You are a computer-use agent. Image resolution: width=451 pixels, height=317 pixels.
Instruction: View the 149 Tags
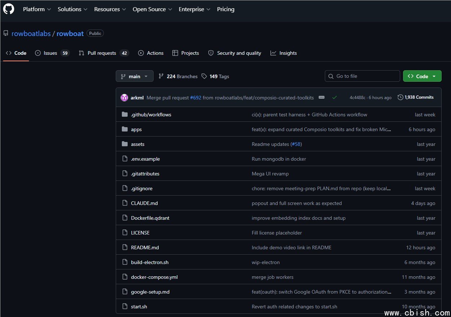[x=215, y=76]
